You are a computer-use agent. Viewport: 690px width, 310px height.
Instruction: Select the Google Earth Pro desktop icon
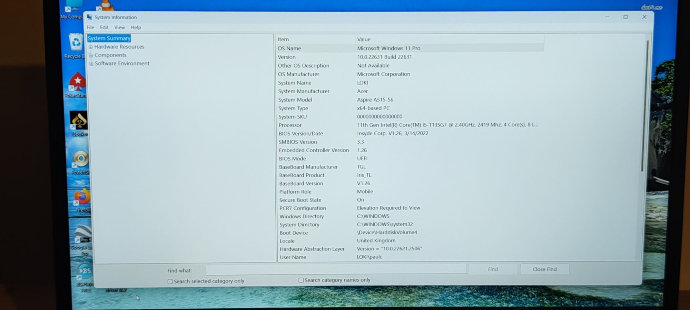(x=82, y=240)
